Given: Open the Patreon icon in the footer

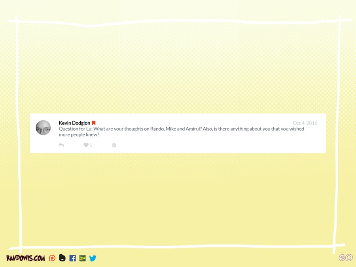Looking at the screenshot, I should (x=52, y=258).
